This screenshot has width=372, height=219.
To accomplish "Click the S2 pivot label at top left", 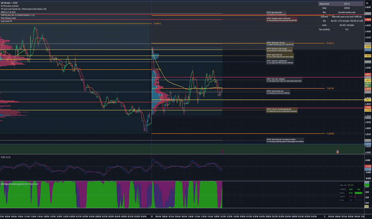I will pyautogui.click(x=157, y=23).
